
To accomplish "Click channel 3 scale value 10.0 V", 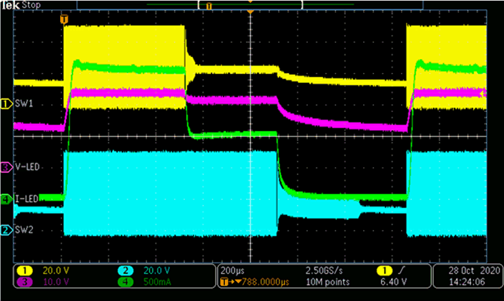I will click(x=56, y=282).
